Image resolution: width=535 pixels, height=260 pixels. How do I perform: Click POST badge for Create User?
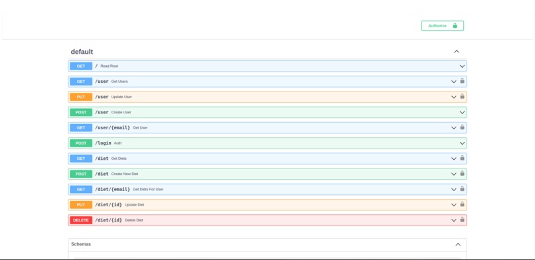[x=81, y=113]
